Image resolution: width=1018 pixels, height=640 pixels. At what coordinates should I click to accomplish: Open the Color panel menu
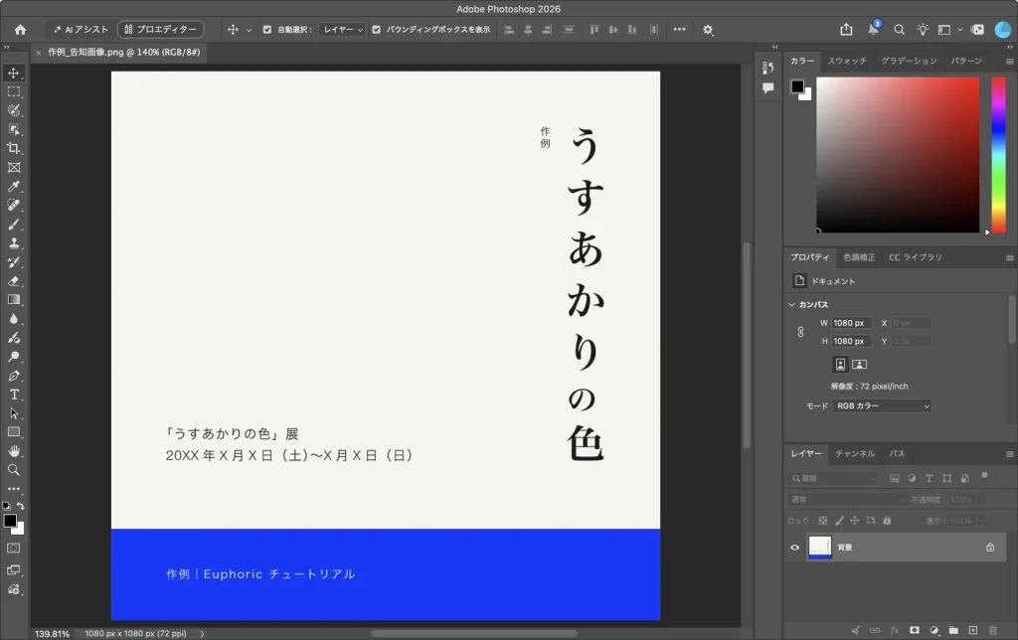(x=1010, y=61)
